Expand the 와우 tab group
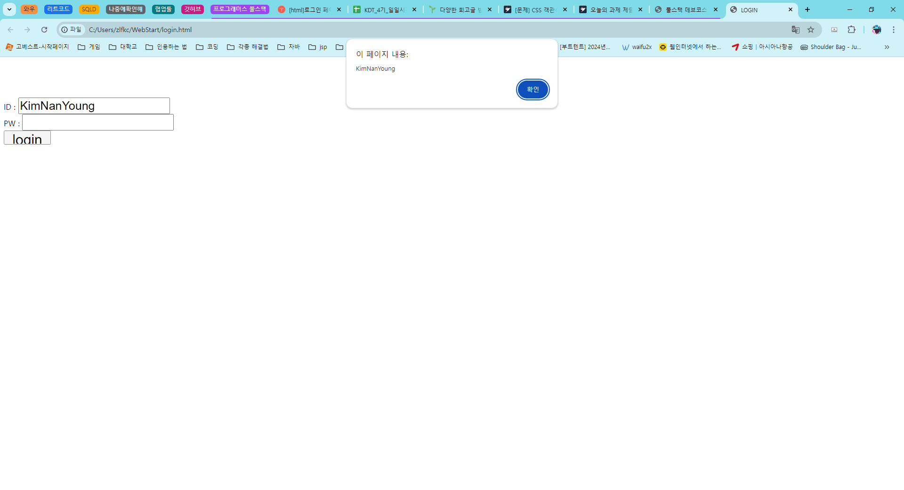904x490 pixels. (x=29, y=9)
